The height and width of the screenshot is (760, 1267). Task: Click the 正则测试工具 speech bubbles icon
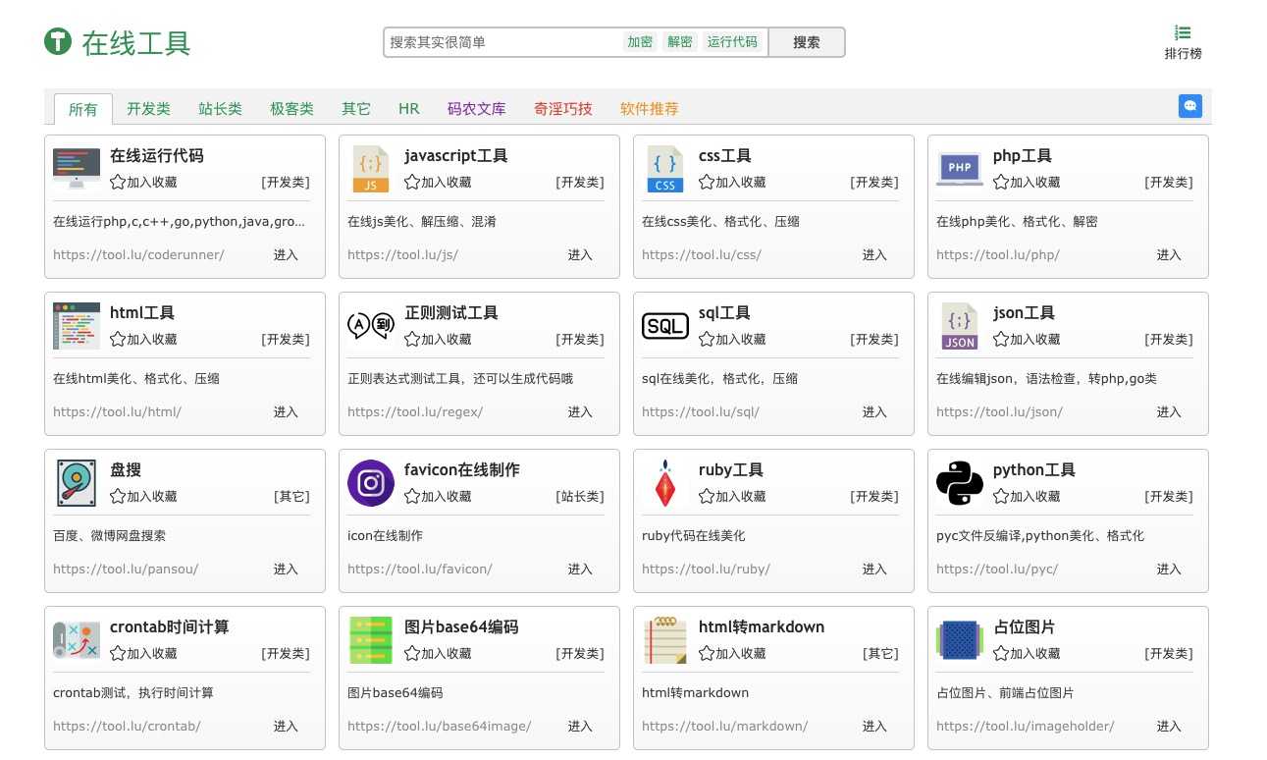(371, 326)
